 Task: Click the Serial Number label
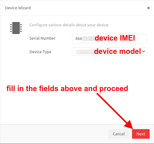point(42,38)
